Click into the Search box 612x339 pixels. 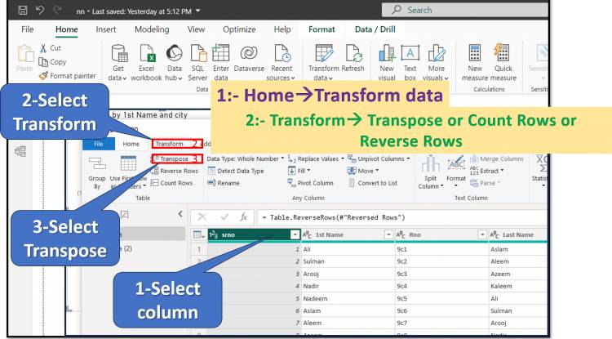pos(464,10)
